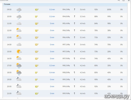Click the partly cloudy icon at 12:00

pos(19,30)
